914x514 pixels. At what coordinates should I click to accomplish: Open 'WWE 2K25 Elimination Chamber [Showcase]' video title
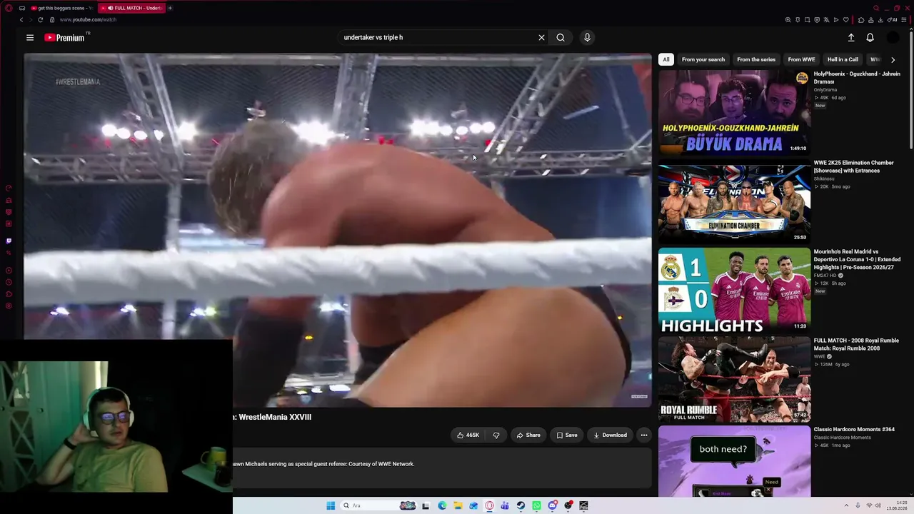click(854, 166)
